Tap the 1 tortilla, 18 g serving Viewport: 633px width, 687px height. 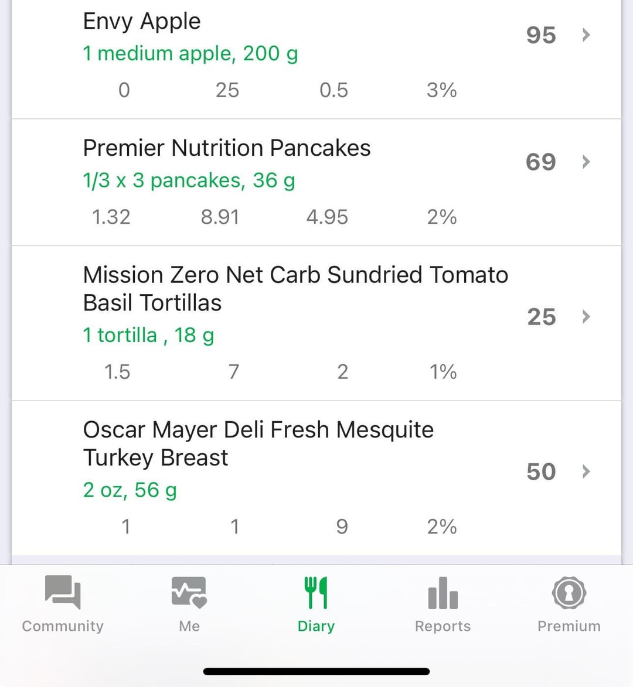[149, 336]
